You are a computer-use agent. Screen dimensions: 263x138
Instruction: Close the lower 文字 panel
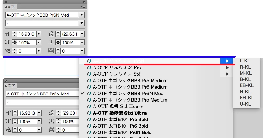6,81
